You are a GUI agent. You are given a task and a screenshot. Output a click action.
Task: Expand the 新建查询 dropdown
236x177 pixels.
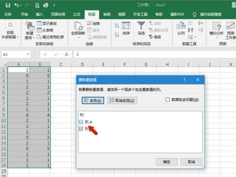pyautogui.click(x=29, y=38)
